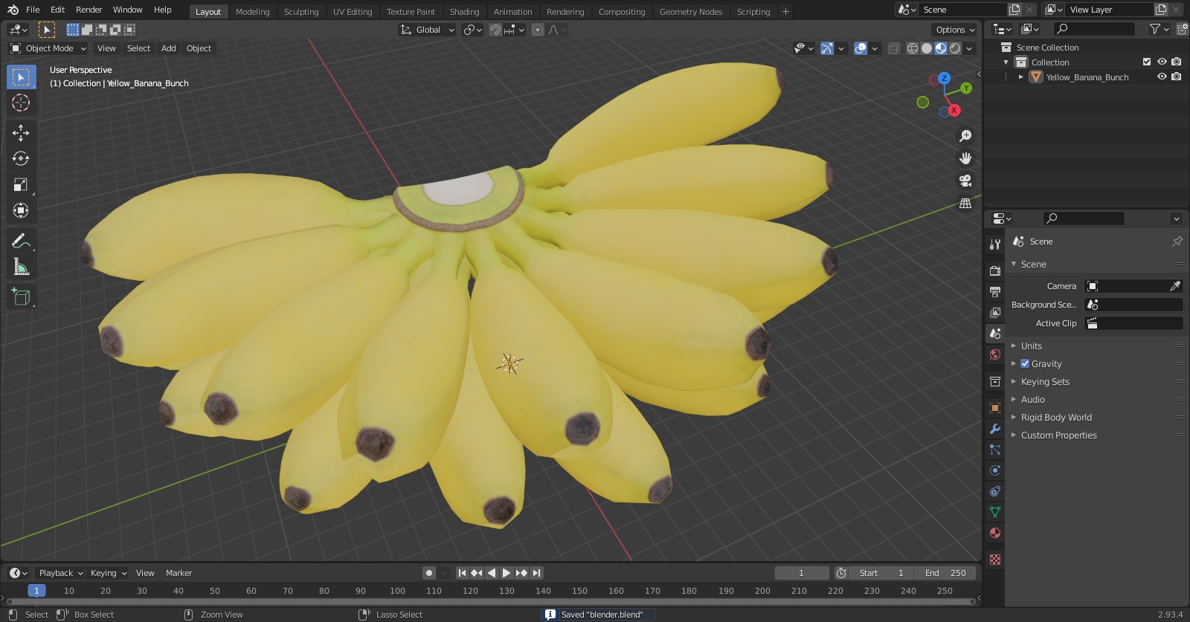Select the Move tool
This screenshot has height=622, width=1190.
click(x=21, y=133)
